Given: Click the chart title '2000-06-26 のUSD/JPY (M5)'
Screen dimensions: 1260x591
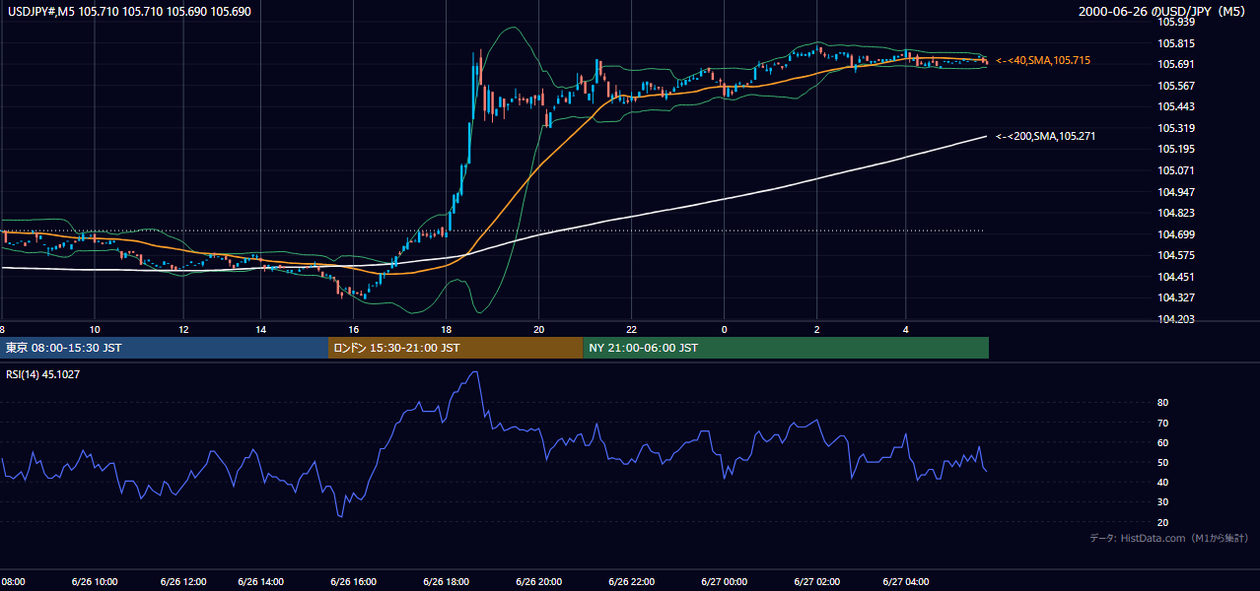Looking at the screenshot, I should pos(1162,11).
